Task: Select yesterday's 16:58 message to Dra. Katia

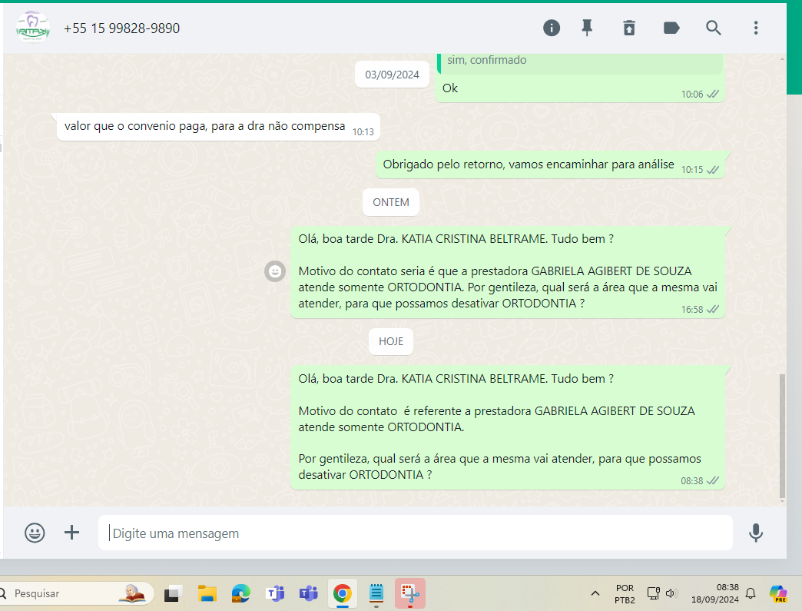Action: [508, 272]
